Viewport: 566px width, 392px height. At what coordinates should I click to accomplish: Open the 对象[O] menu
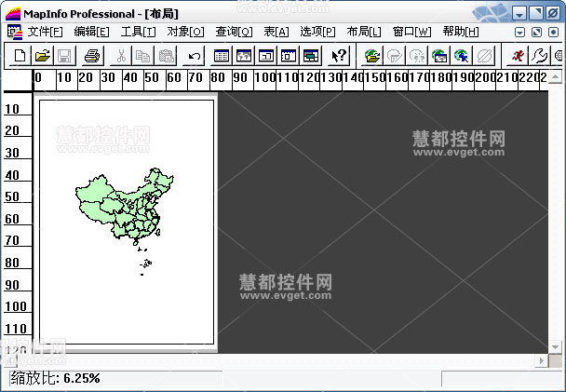point(185,32)
